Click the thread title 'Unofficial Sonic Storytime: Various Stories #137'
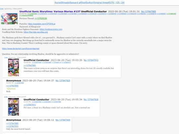Image resolution: width=179 pixels, height=134 pixels. coord(50,12)
